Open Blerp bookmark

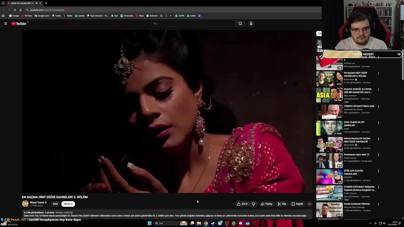(140, 16)
